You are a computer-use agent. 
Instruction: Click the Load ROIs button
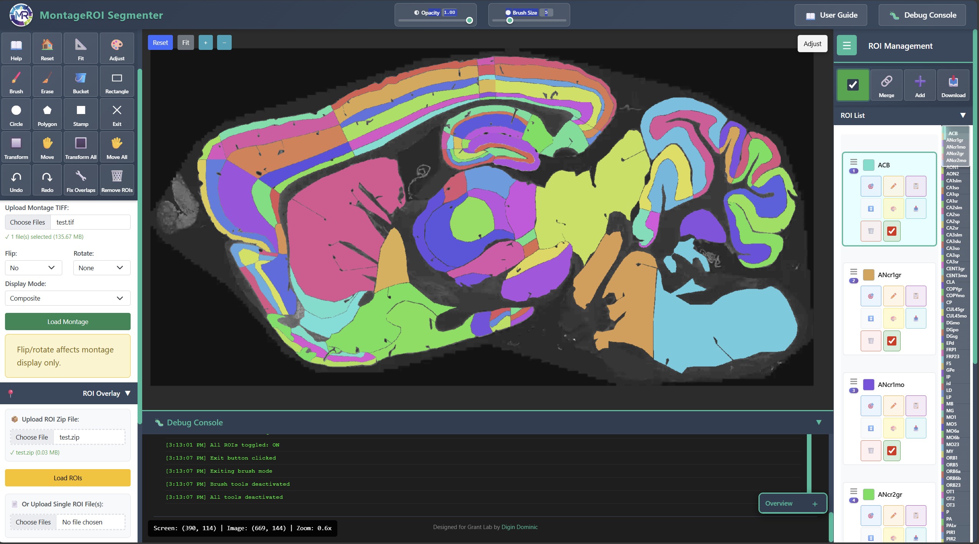pyautogui.click(x=68, y=478)
